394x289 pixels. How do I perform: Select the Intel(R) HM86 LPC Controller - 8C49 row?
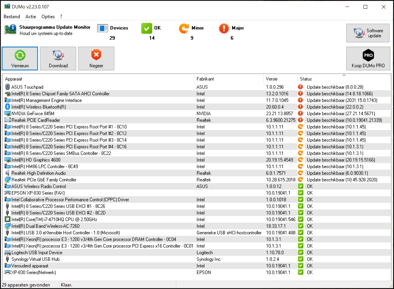point(197,167)
